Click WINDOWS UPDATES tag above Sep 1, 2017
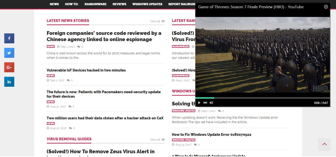 click(184, 111)
